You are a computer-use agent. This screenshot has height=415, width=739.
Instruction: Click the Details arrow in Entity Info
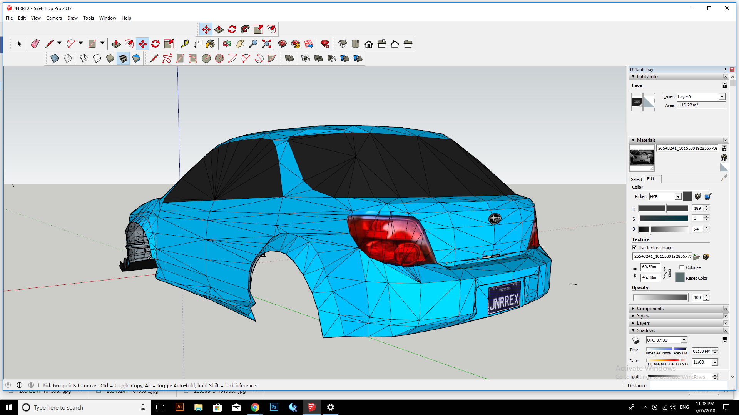point(725,85)
